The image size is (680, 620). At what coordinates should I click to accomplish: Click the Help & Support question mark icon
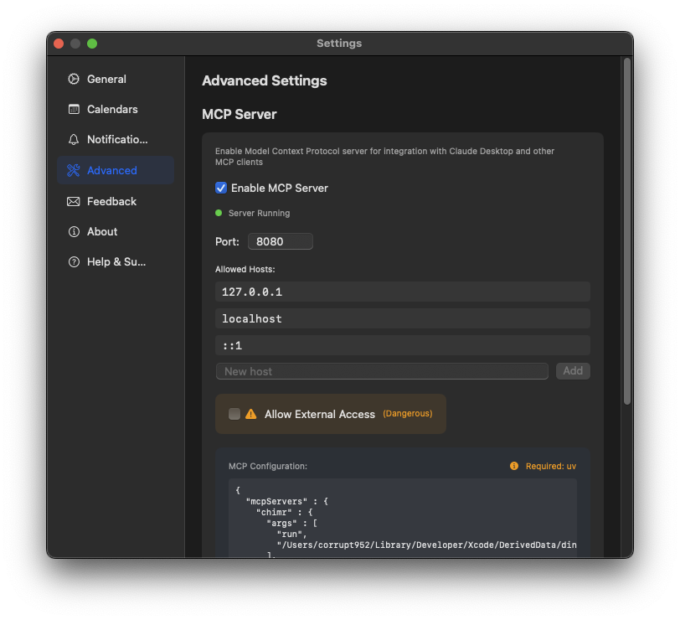pos(75,261)
